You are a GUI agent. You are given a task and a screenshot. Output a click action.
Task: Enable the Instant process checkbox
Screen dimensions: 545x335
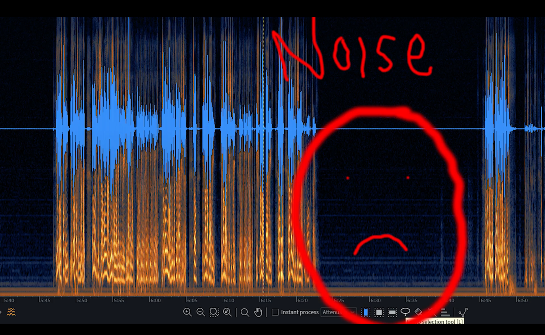click(x=275, y=312)
